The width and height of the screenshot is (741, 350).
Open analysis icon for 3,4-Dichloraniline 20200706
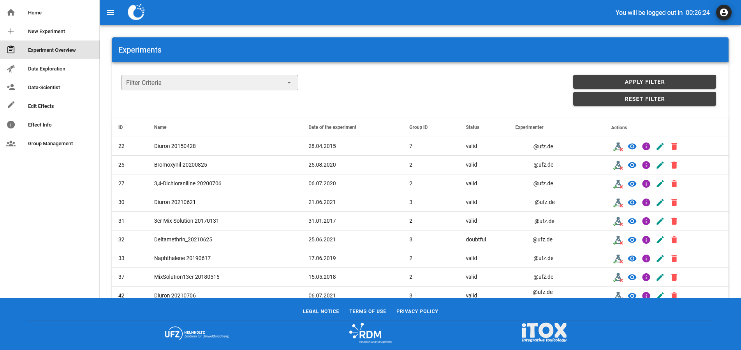(618, 184)
